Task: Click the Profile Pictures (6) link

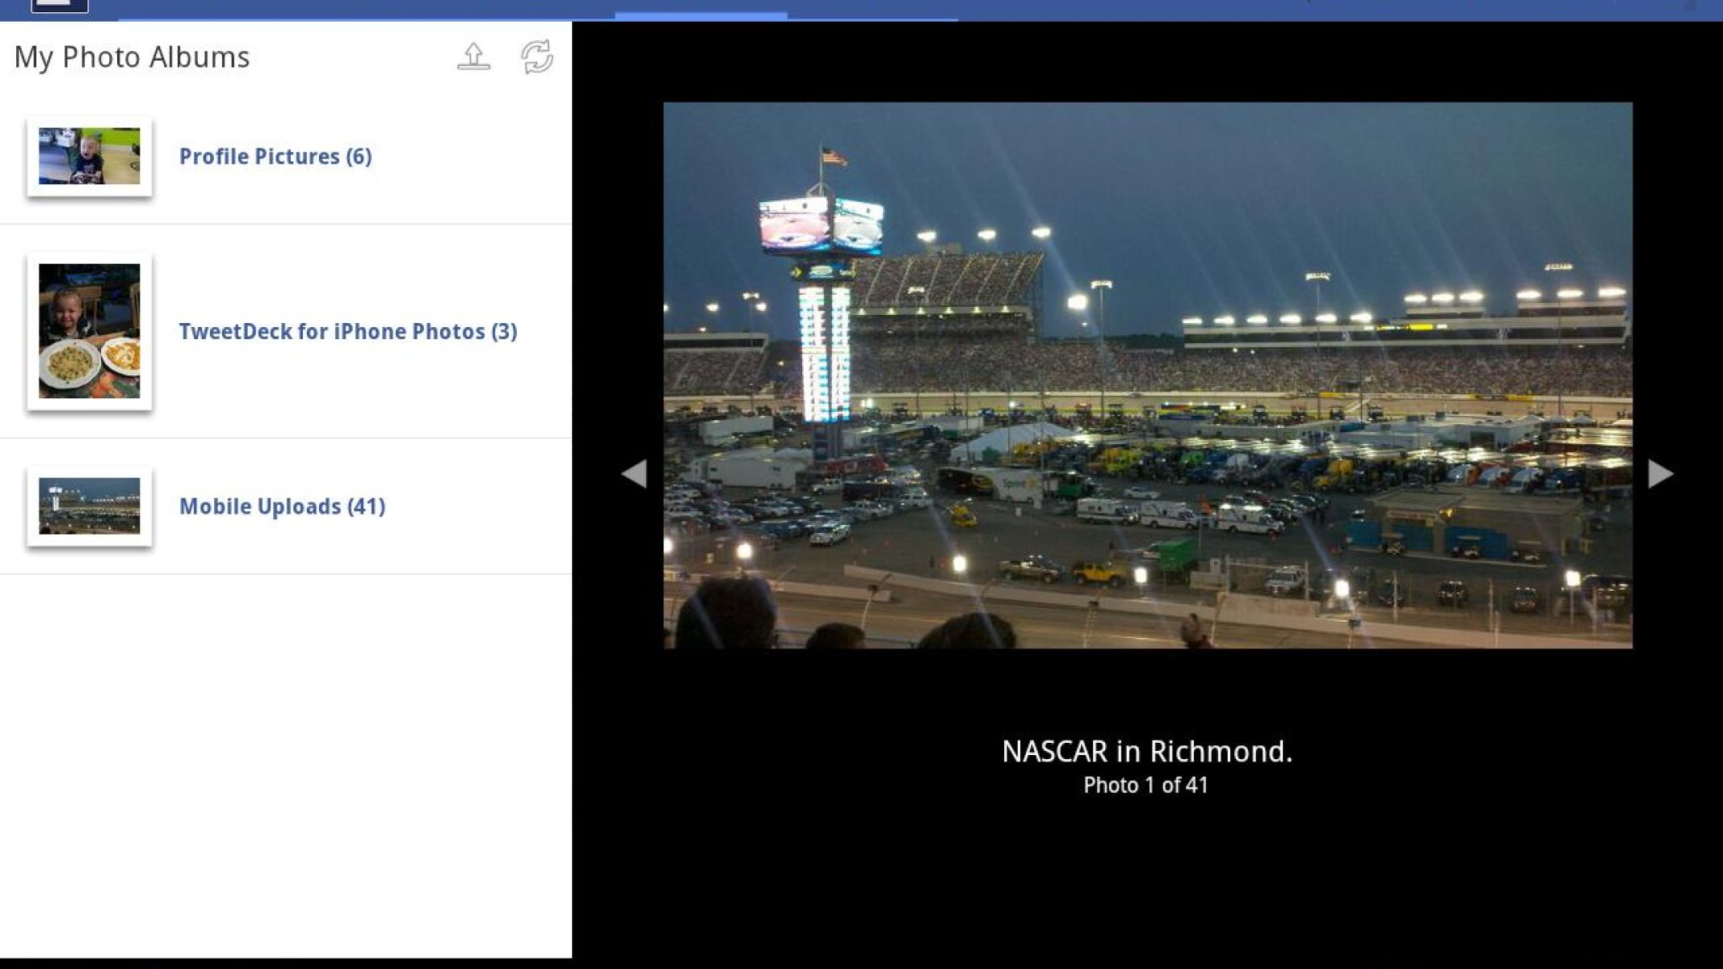Action: point(275,157)
